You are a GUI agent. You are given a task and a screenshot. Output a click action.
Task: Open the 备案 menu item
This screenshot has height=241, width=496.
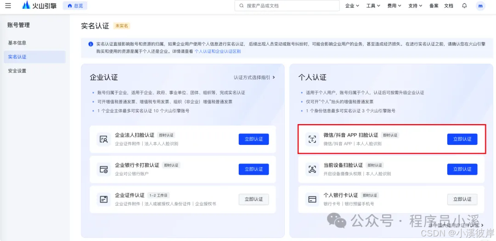click(434, 5)
